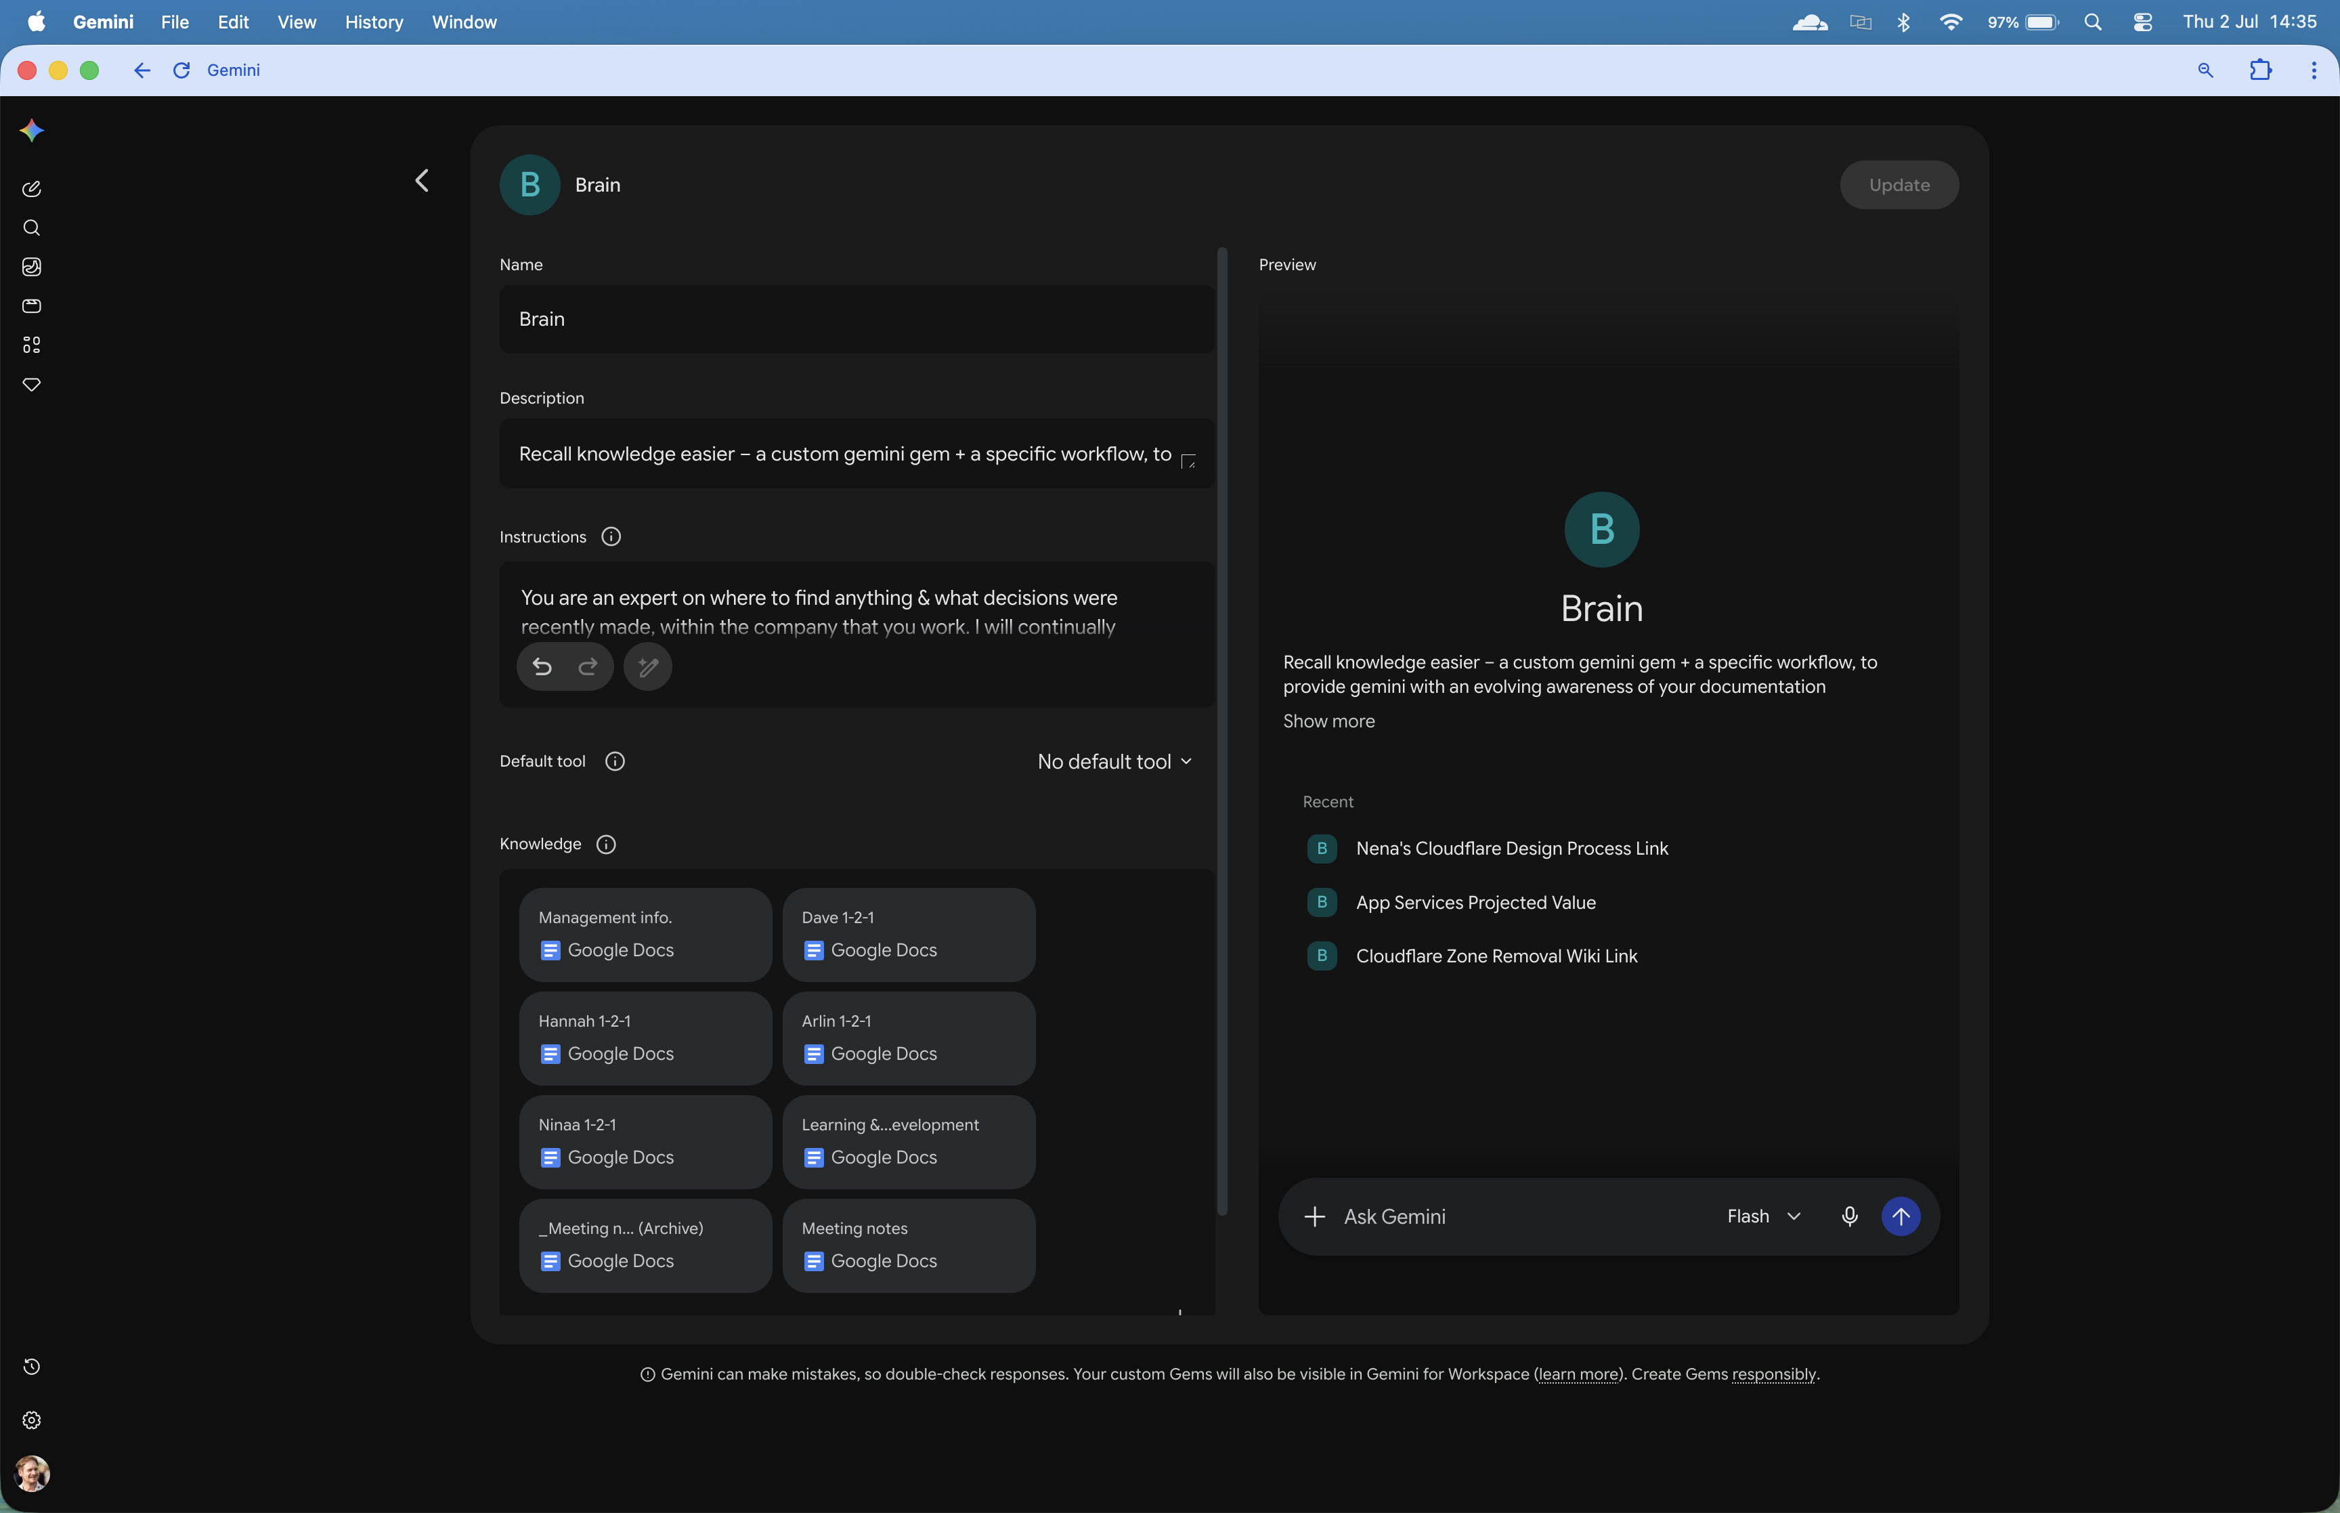
Task: Open the sidebar icon below search
Action: 31,268
